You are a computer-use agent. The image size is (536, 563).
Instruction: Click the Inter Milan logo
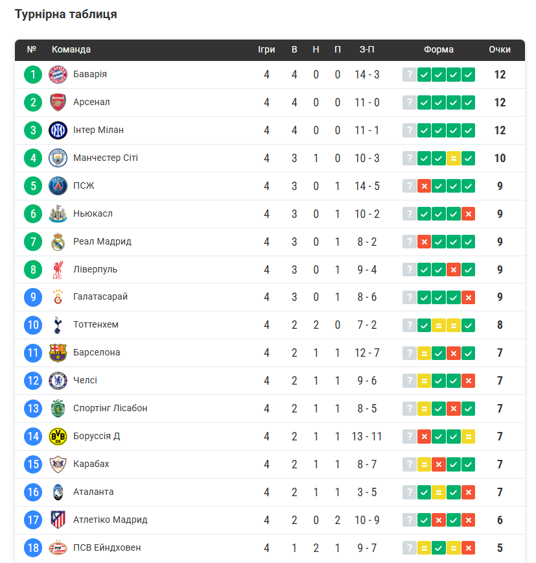[x=58, y=130]
